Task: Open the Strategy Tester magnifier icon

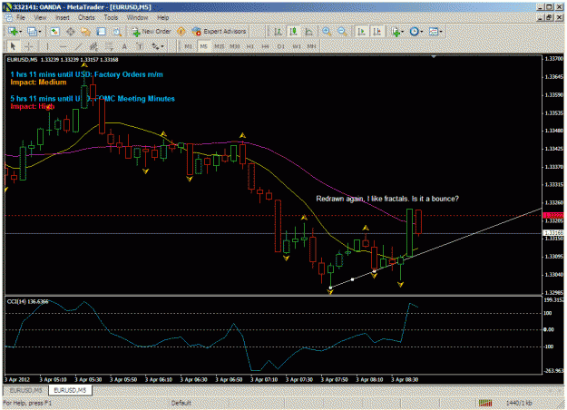Action: click(x=117, y=32)
